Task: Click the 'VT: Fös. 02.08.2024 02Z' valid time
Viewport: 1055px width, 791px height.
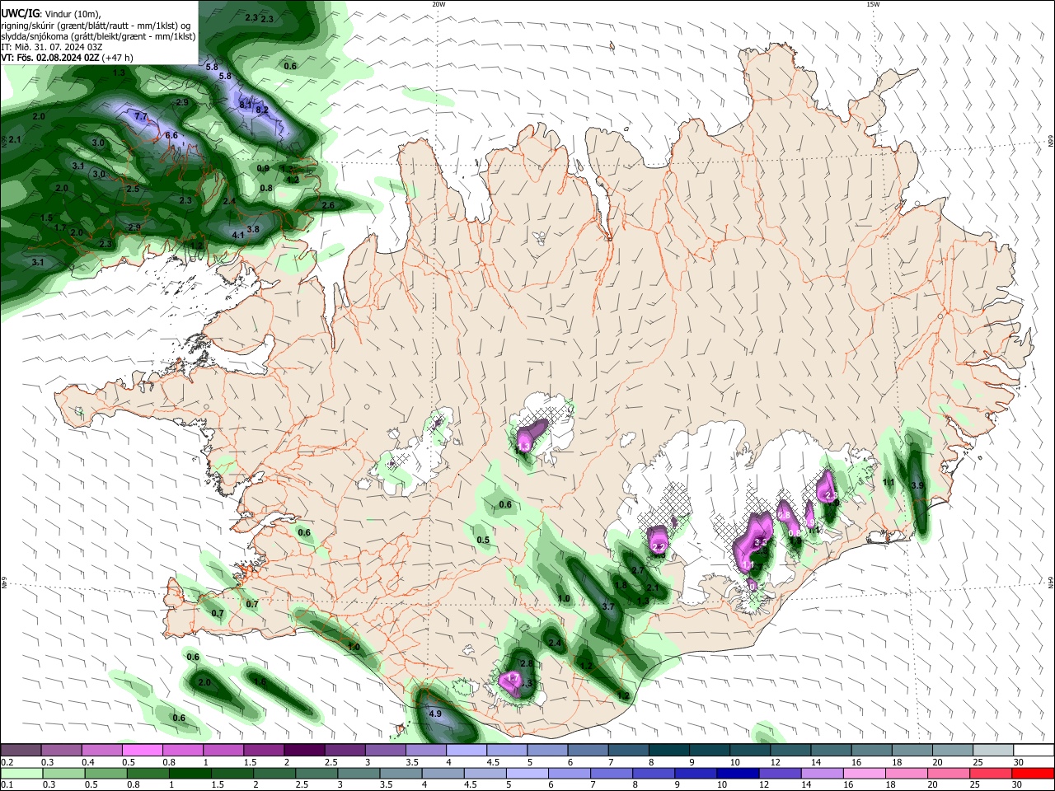Action: click(x=50, y=58)
